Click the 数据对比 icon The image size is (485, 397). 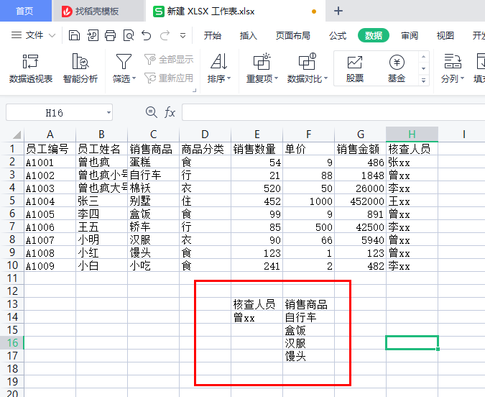coord(307,61)
